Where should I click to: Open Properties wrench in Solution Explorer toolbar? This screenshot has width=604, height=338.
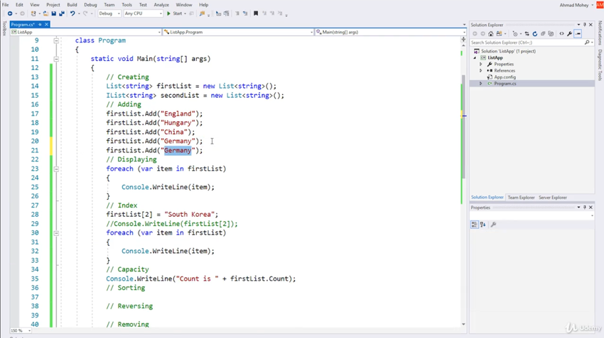click(569, 34)
